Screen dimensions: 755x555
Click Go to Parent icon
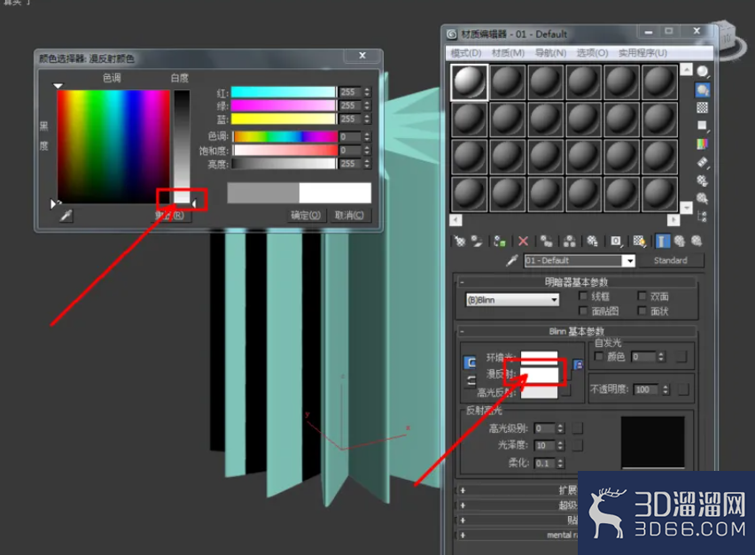pos(680,241)
